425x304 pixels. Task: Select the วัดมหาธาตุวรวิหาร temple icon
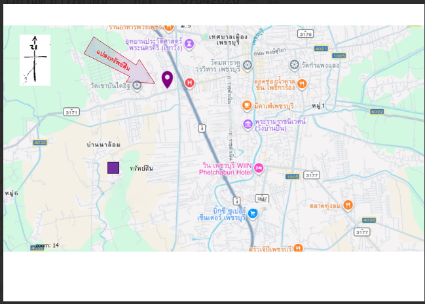point(247,66)
